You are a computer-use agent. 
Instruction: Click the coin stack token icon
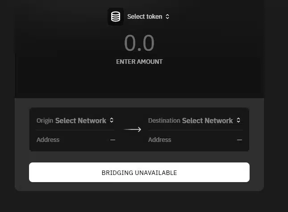[116, 17]
